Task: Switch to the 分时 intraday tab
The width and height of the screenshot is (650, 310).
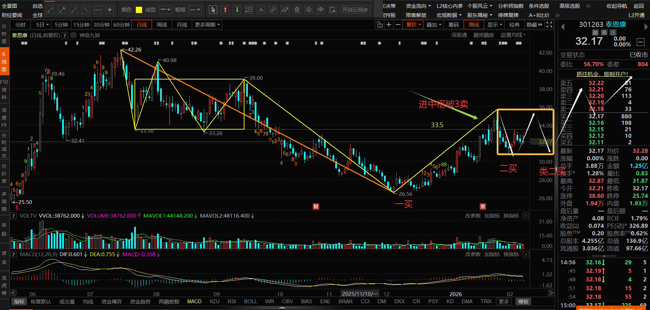Action: (20, 25)
